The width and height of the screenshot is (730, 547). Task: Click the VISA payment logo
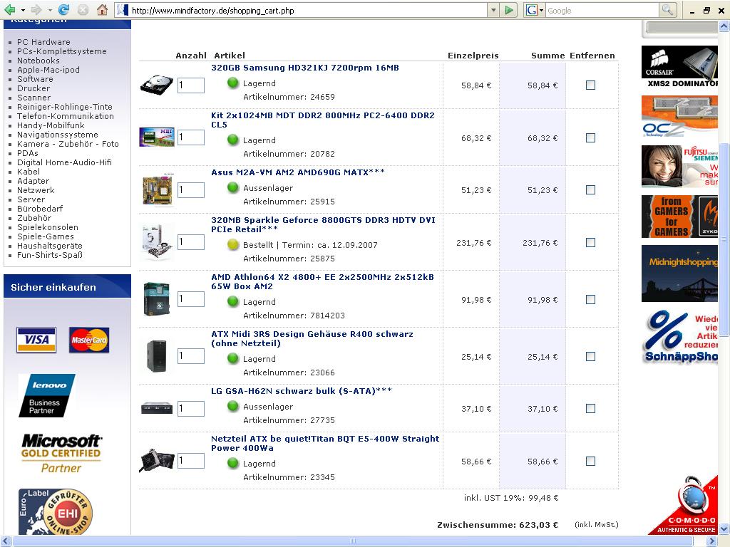pos(36,340)
